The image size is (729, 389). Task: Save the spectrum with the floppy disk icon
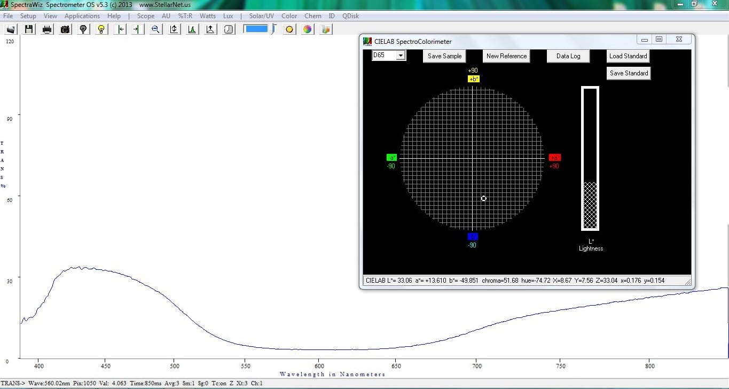pyautogui.click(x=29, y=29)
